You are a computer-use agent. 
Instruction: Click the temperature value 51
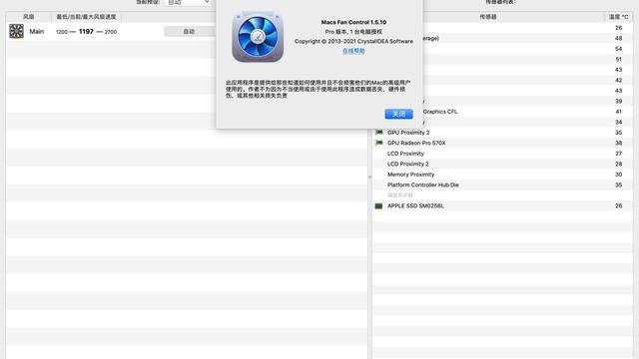click(x=618, y=59)
